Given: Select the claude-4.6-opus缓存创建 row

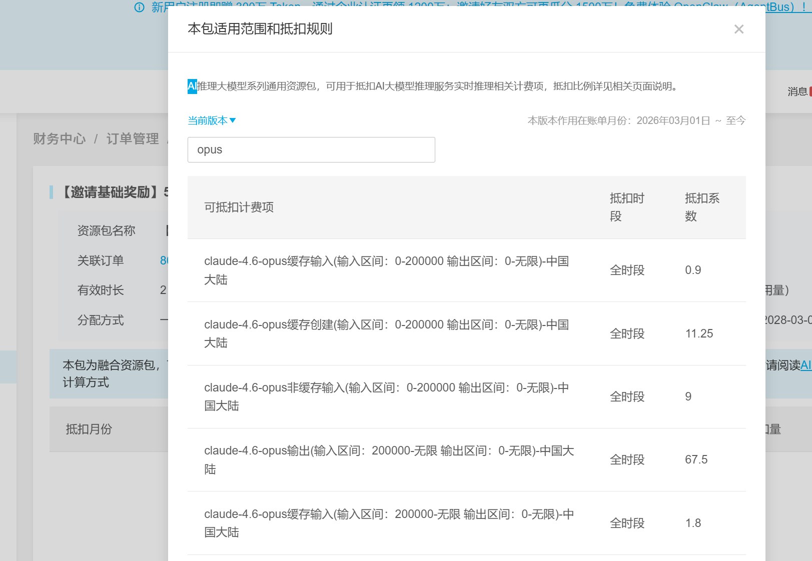Looking at the screenshot, I should 386,333.
